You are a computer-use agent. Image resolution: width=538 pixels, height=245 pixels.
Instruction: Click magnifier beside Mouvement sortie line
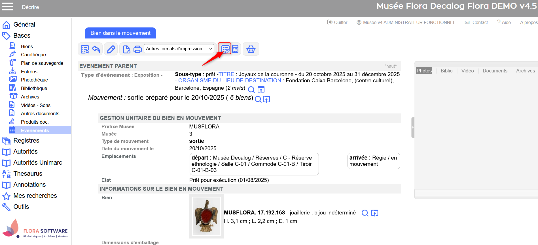258,99
